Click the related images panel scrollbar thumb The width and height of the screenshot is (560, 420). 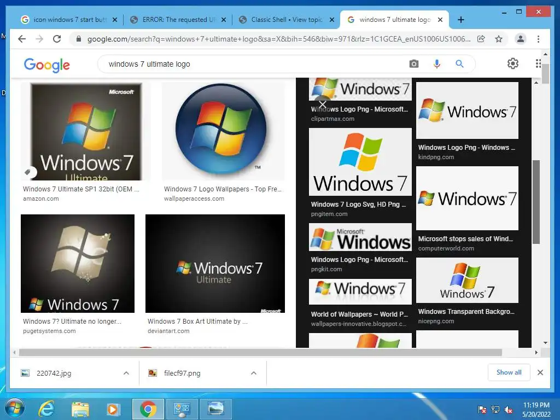pyautogui.click(x=536, y=202)
